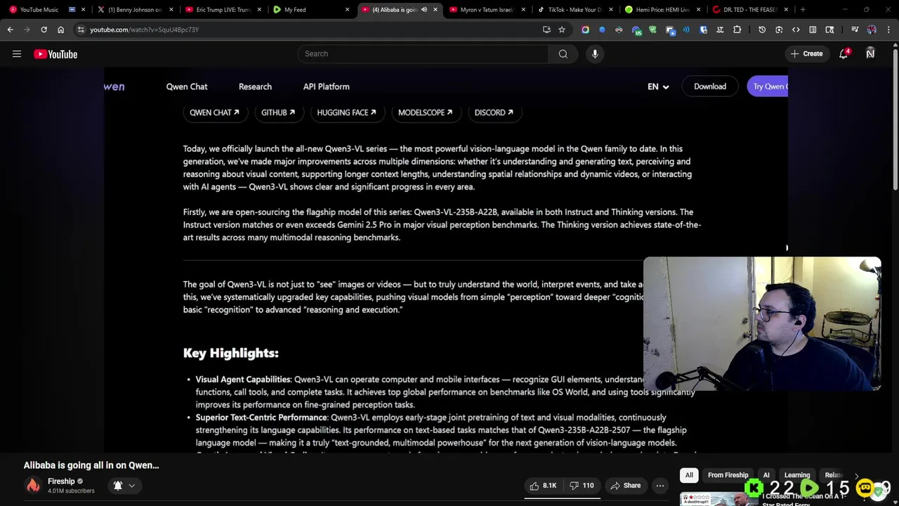Click Download in the Qwen page
This screenshot has height=506, width=899.
click(x=710, y=86)
